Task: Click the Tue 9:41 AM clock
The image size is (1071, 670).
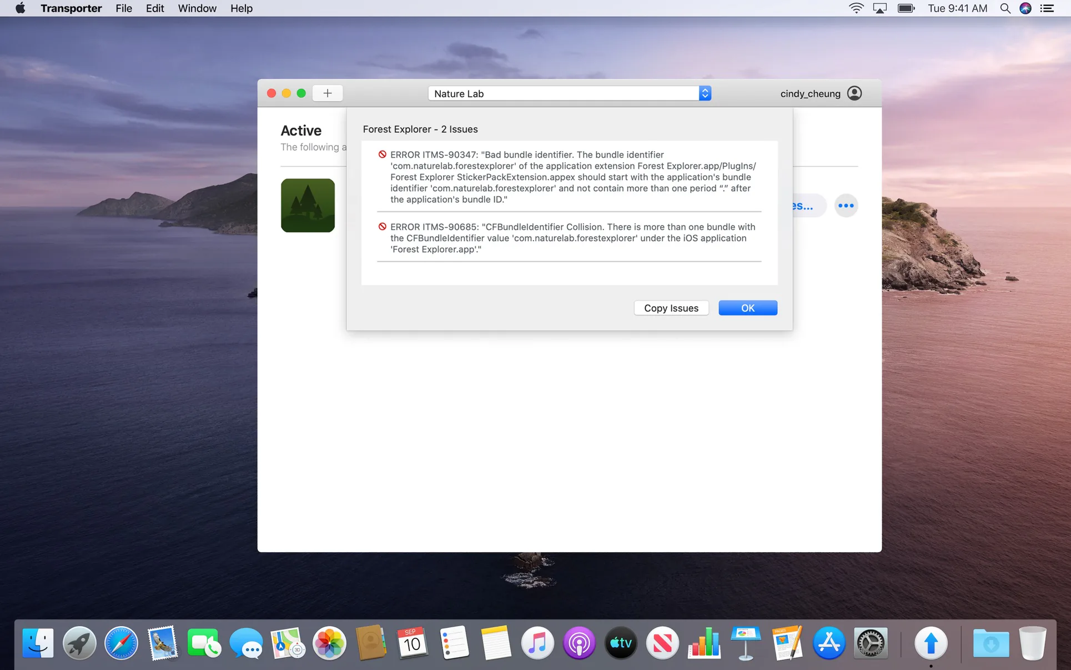Action: click(x=957, y=8)
